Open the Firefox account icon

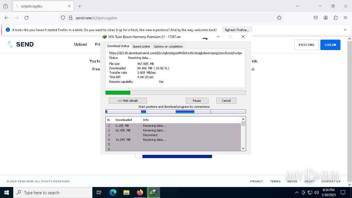point(326,18)
